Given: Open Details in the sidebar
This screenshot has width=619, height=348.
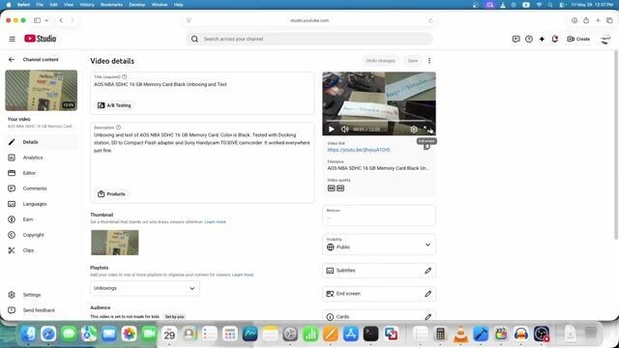Looking at the screenshot, I should click(41, 142).
